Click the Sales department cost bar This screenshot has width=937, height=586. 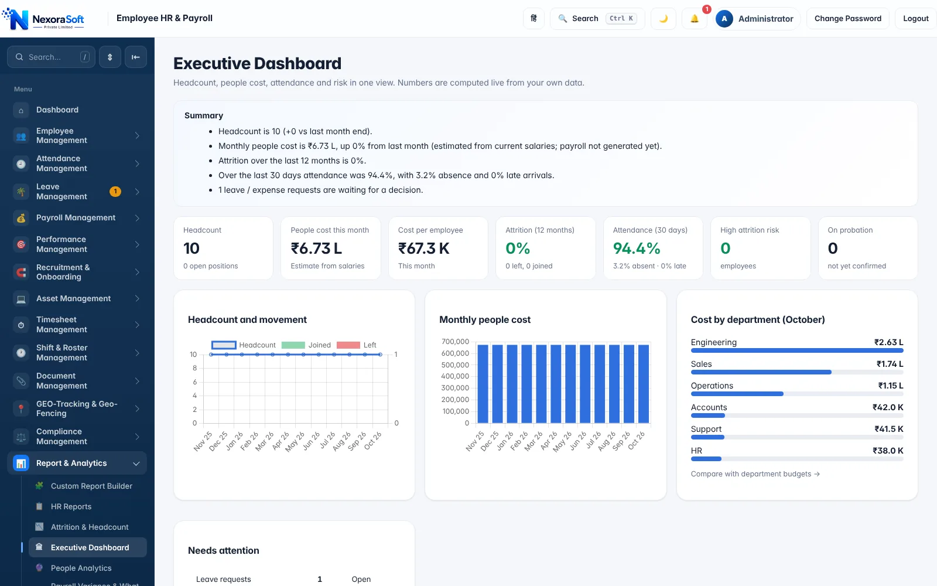click(761, 372)
